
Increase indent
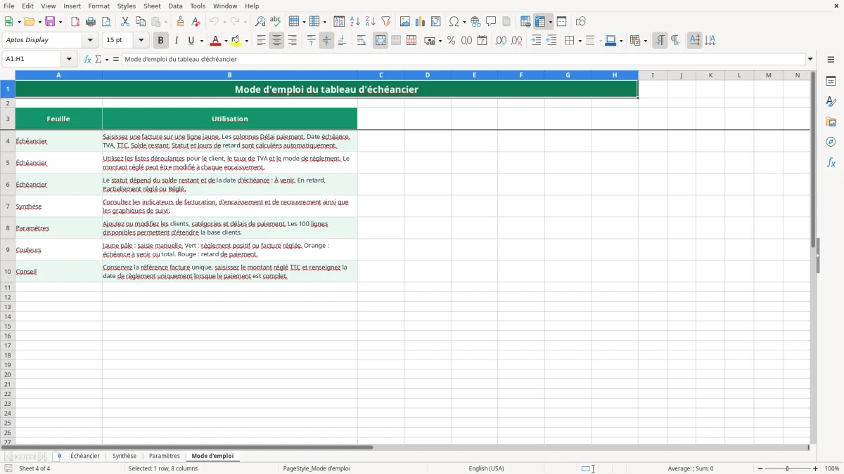tap(536, 41)
